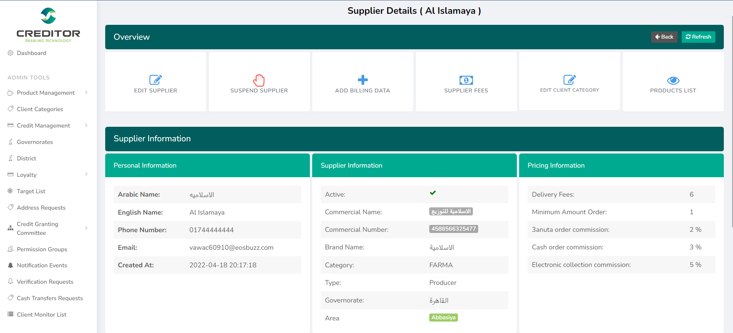The height and width of the screenshot is (333, 733).
Task: Expand the Credit Management submenu
Action: pos(86,125)
